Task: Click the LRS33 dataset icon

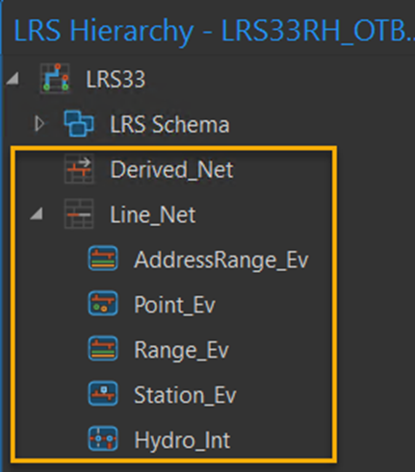Action: point(55,79)
